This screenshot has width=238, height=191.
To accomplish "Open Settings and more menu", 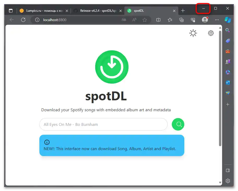I will pos(217,20).
